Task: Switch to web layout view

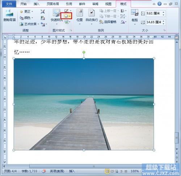Action: pos(117,171)
